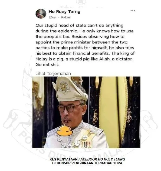
Task: Open the three-dot post options menu
Action: coord(133,11)
